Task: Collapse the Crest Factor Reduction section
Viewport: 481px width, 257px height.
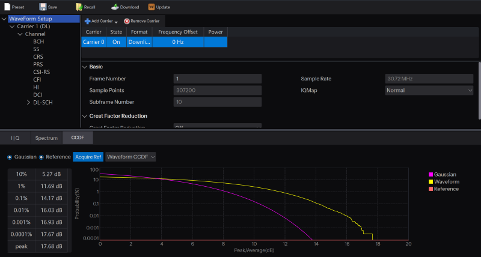Action: [x=84, y=116]
